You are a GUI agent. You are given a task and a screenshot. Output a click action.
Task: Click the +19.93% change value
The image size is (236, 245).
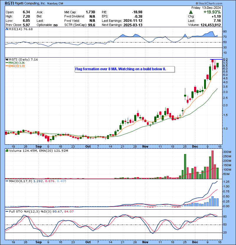212,12
